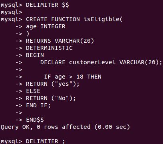163x144 pixels.
Task: Click the age INTEGER parameter line
Action: click(46, 27)
